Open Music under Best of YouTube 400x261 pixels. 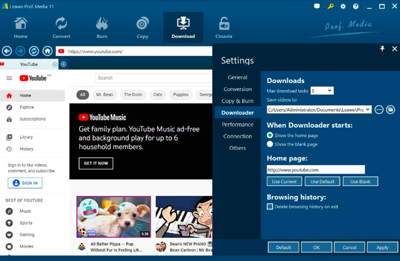coord(25,211)
